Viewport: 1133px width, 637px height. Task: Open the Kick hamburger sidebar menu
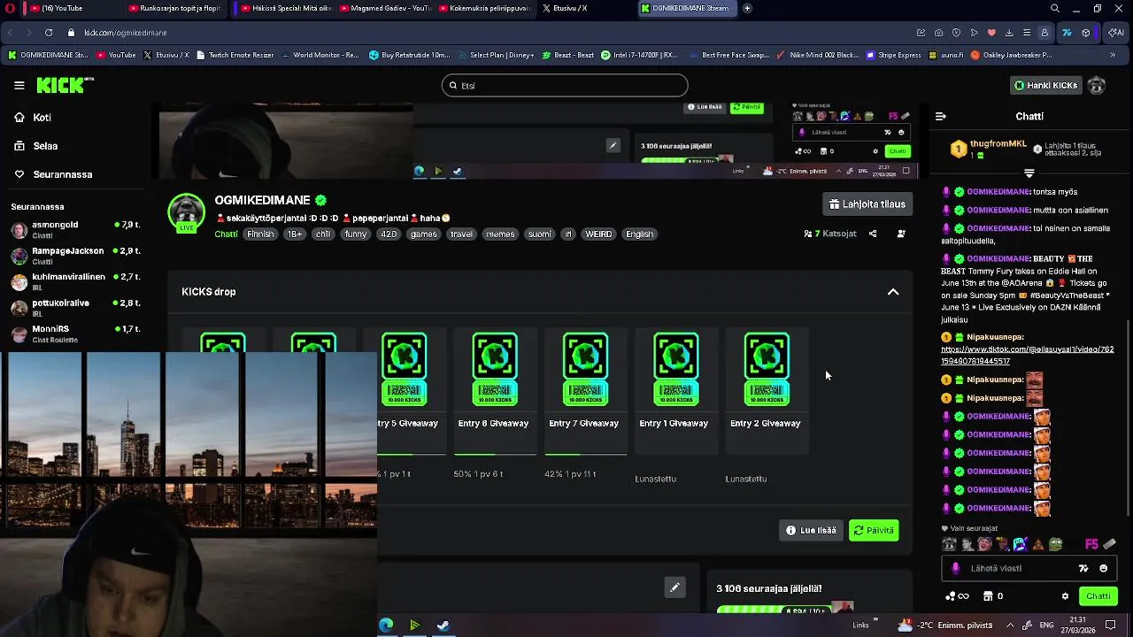(x=19, y=85)
